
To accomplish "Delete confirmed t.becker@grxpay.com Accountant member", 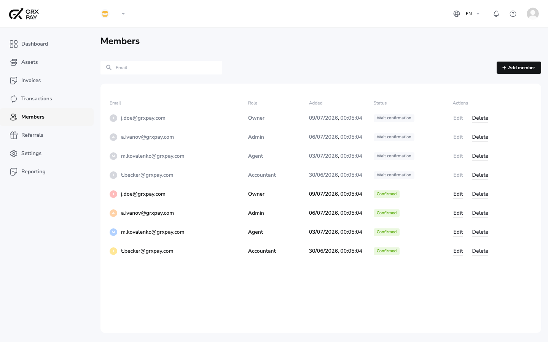I will [480, 251].
